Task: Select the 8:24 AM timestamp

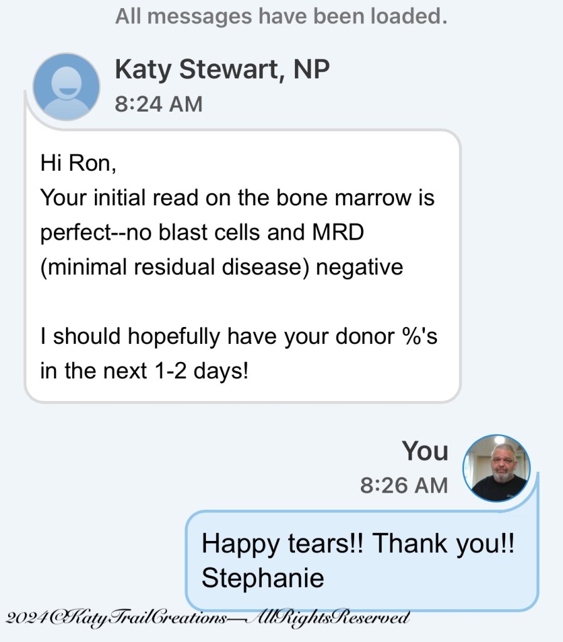Action: [158, 104]
